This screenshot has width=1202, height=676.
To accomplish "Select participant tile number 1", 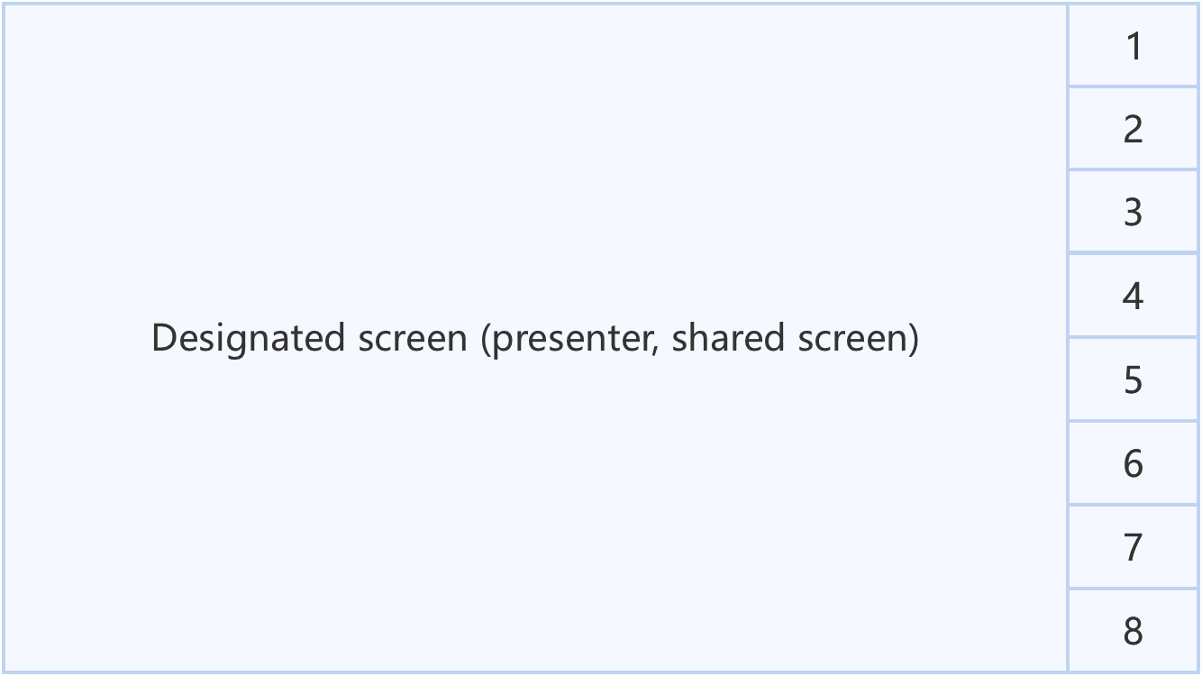I will click(1133, 46).
